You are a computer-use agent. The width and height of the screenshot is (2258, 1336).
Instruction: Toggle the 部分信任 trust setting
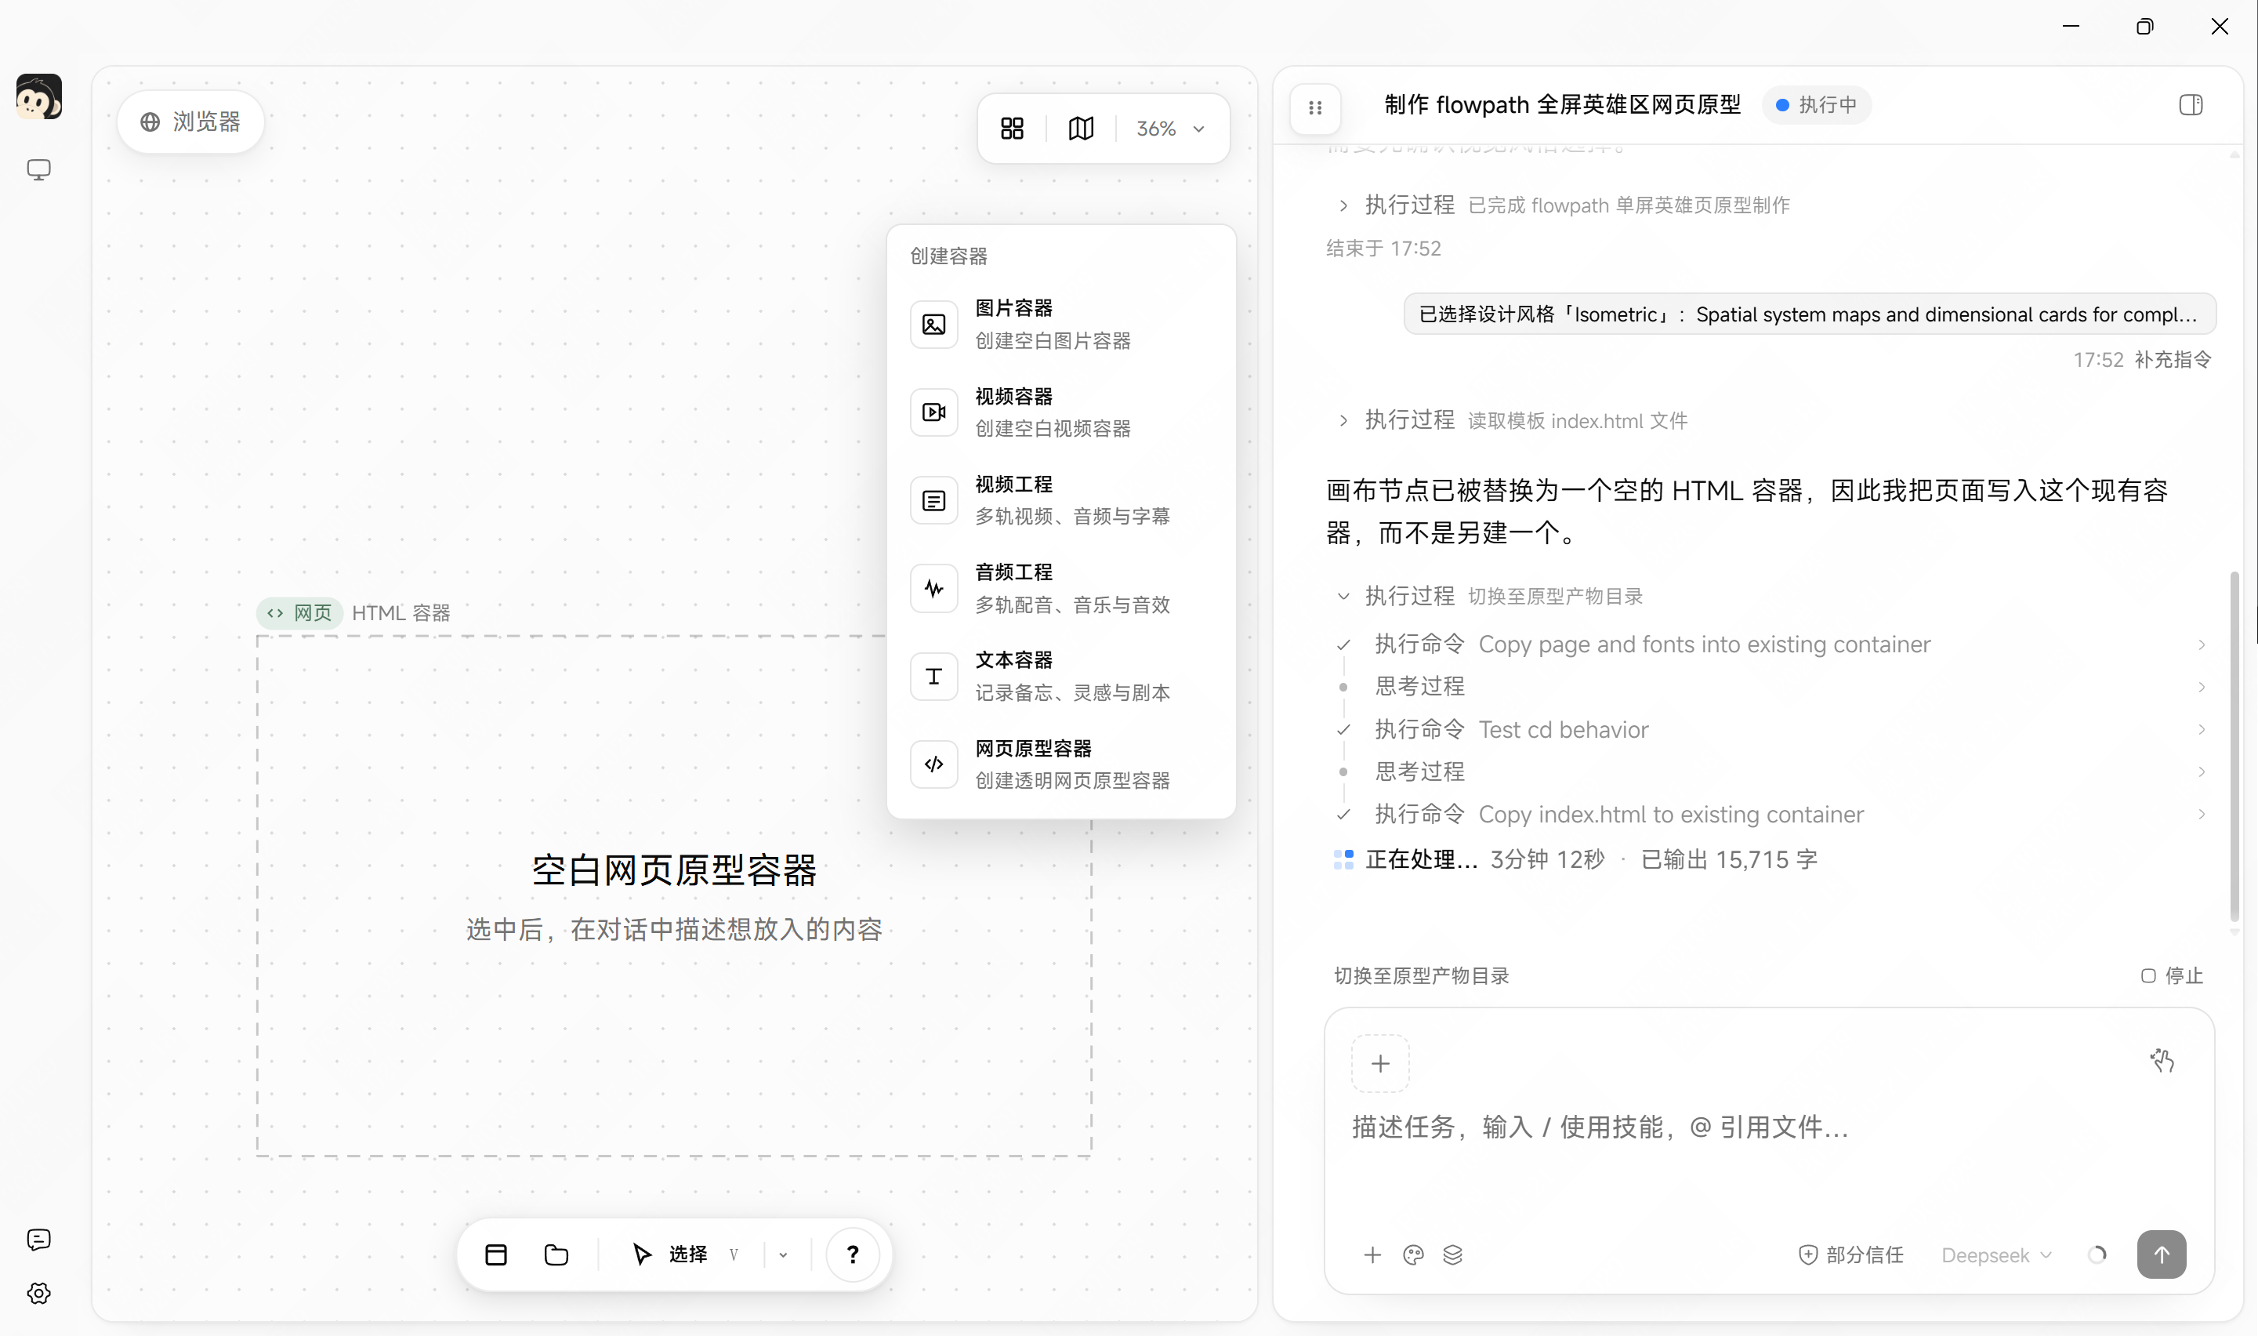[x=1850, y=1255]
